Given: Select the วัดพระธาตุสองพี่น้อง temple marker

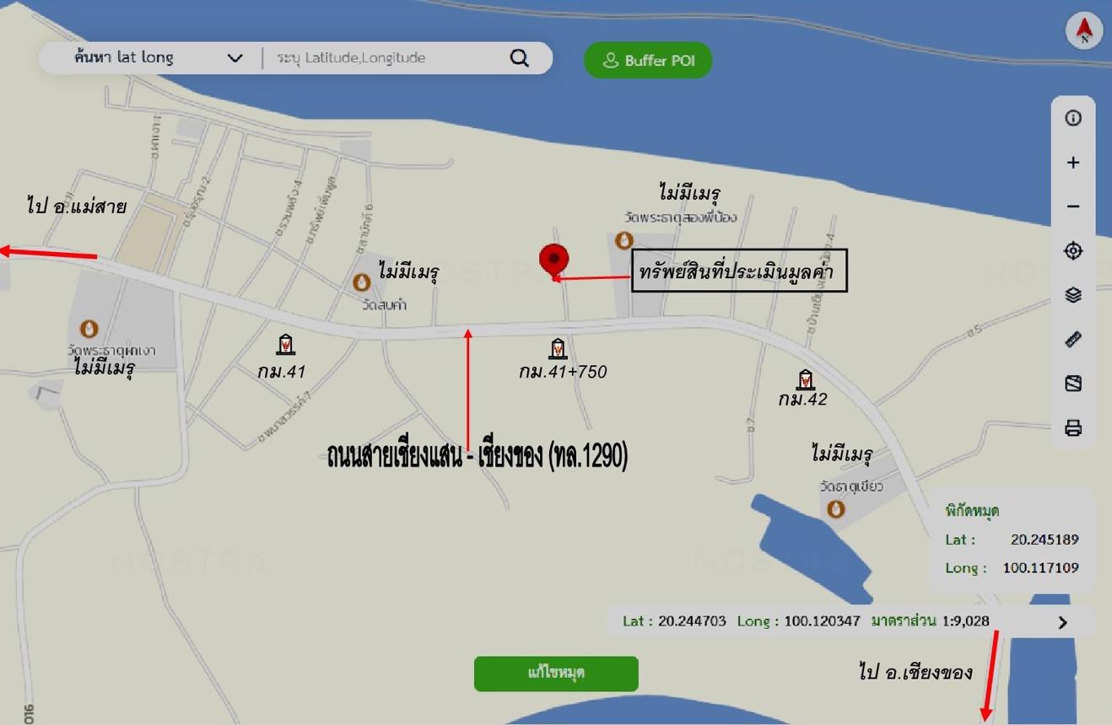Looking at the screenshot, I should 623,241.
